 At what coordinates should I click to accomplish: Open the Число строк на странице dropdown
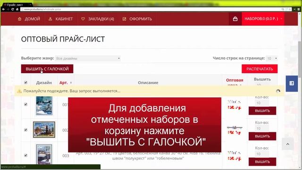coord(272,58)
